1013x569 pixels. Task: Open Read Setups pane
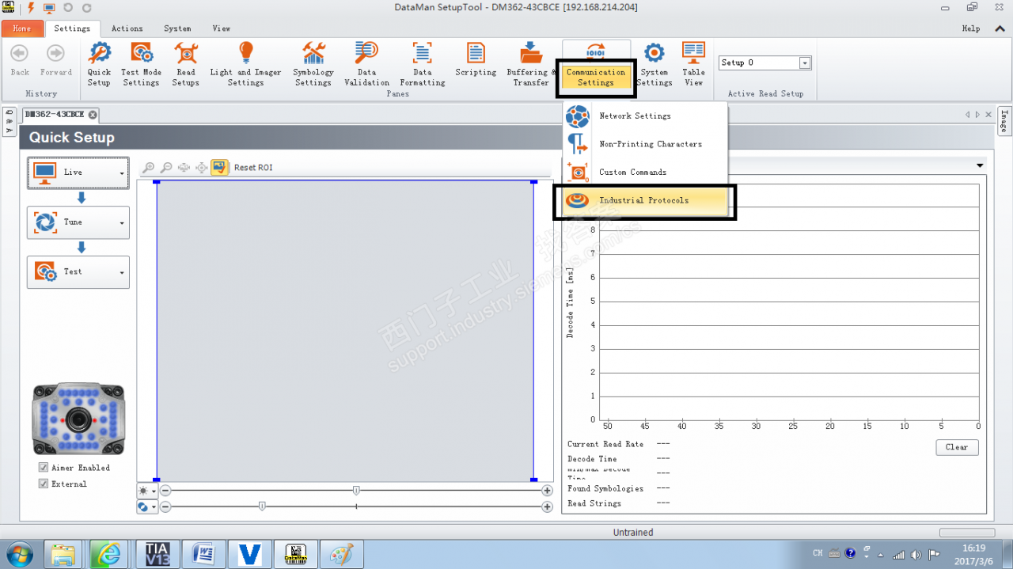click(x=185, y=64)
